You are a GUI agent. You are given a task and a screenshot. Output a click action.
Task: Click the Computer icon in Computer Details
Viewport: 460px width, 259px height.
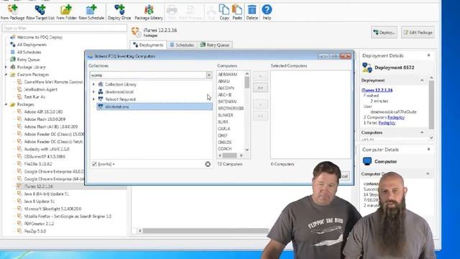(367, 161)
